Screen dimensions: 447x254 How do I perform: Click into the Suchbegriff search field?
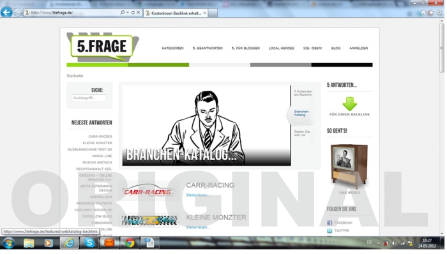click(89, 98)
